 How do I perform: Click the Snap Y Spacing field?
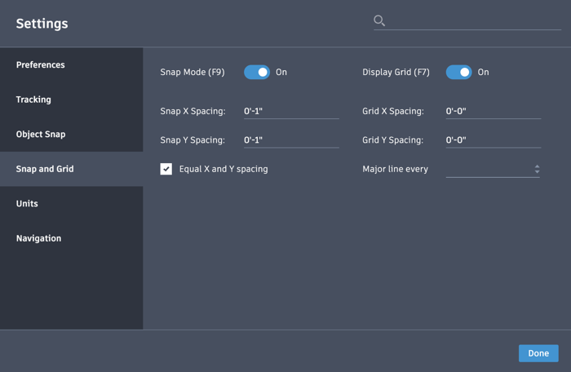(x=291, y=140)
